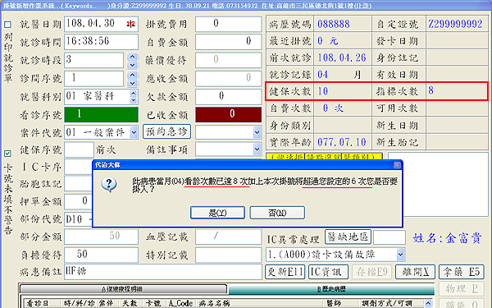Open the IC異常處理 reason dropdown
The image size is (492, 308).
tap(401, 255)
